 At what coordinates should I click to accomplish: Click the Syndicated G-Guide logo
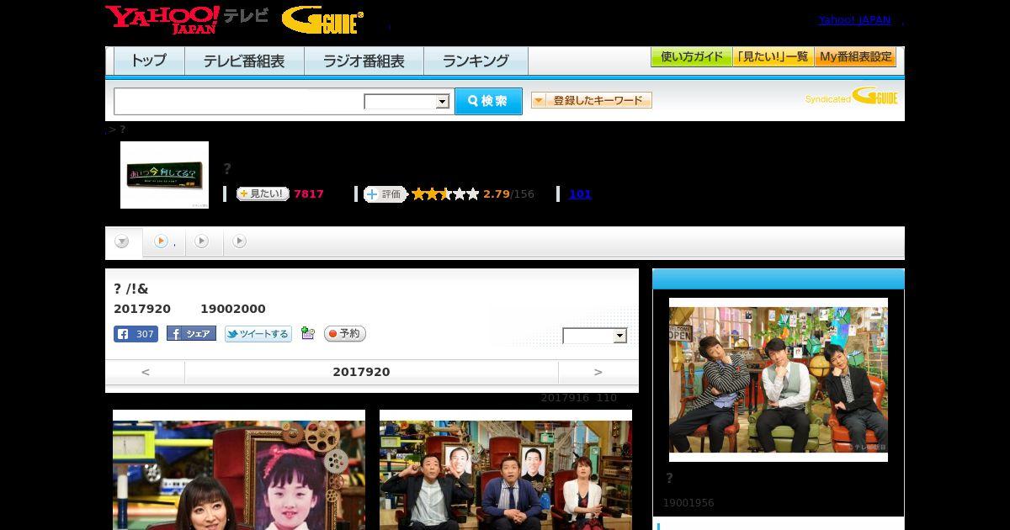click(852, 96)
